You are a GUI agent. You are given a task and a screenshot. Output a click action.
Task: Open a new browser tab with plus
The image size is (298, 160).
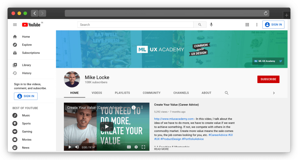[286, 15]
